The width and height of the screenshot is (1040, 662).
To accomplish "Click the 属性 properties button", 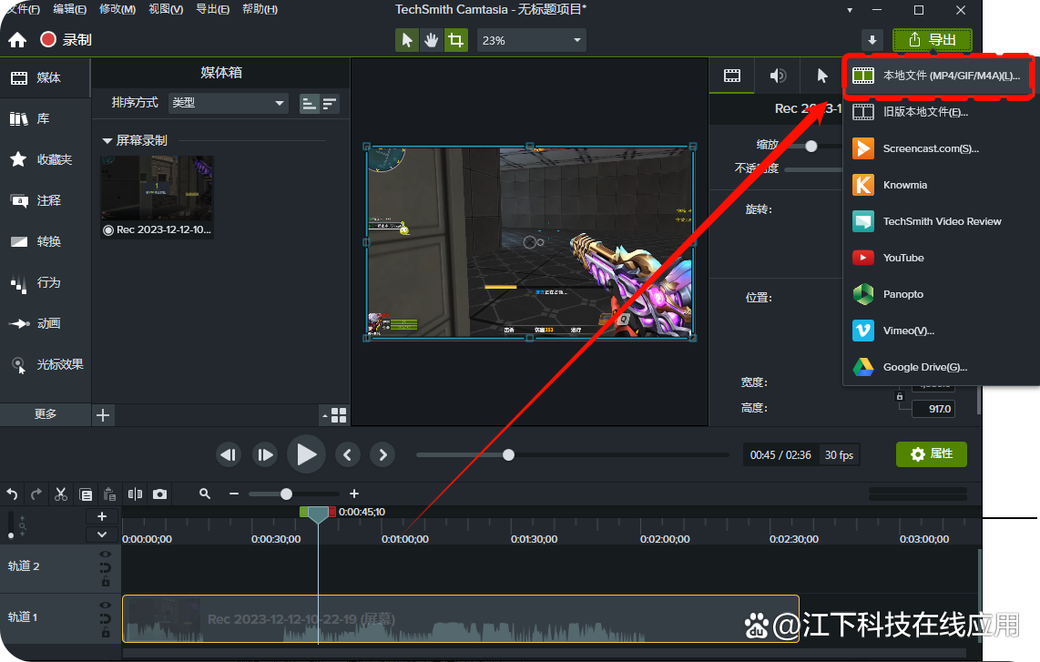I will 931,454.
